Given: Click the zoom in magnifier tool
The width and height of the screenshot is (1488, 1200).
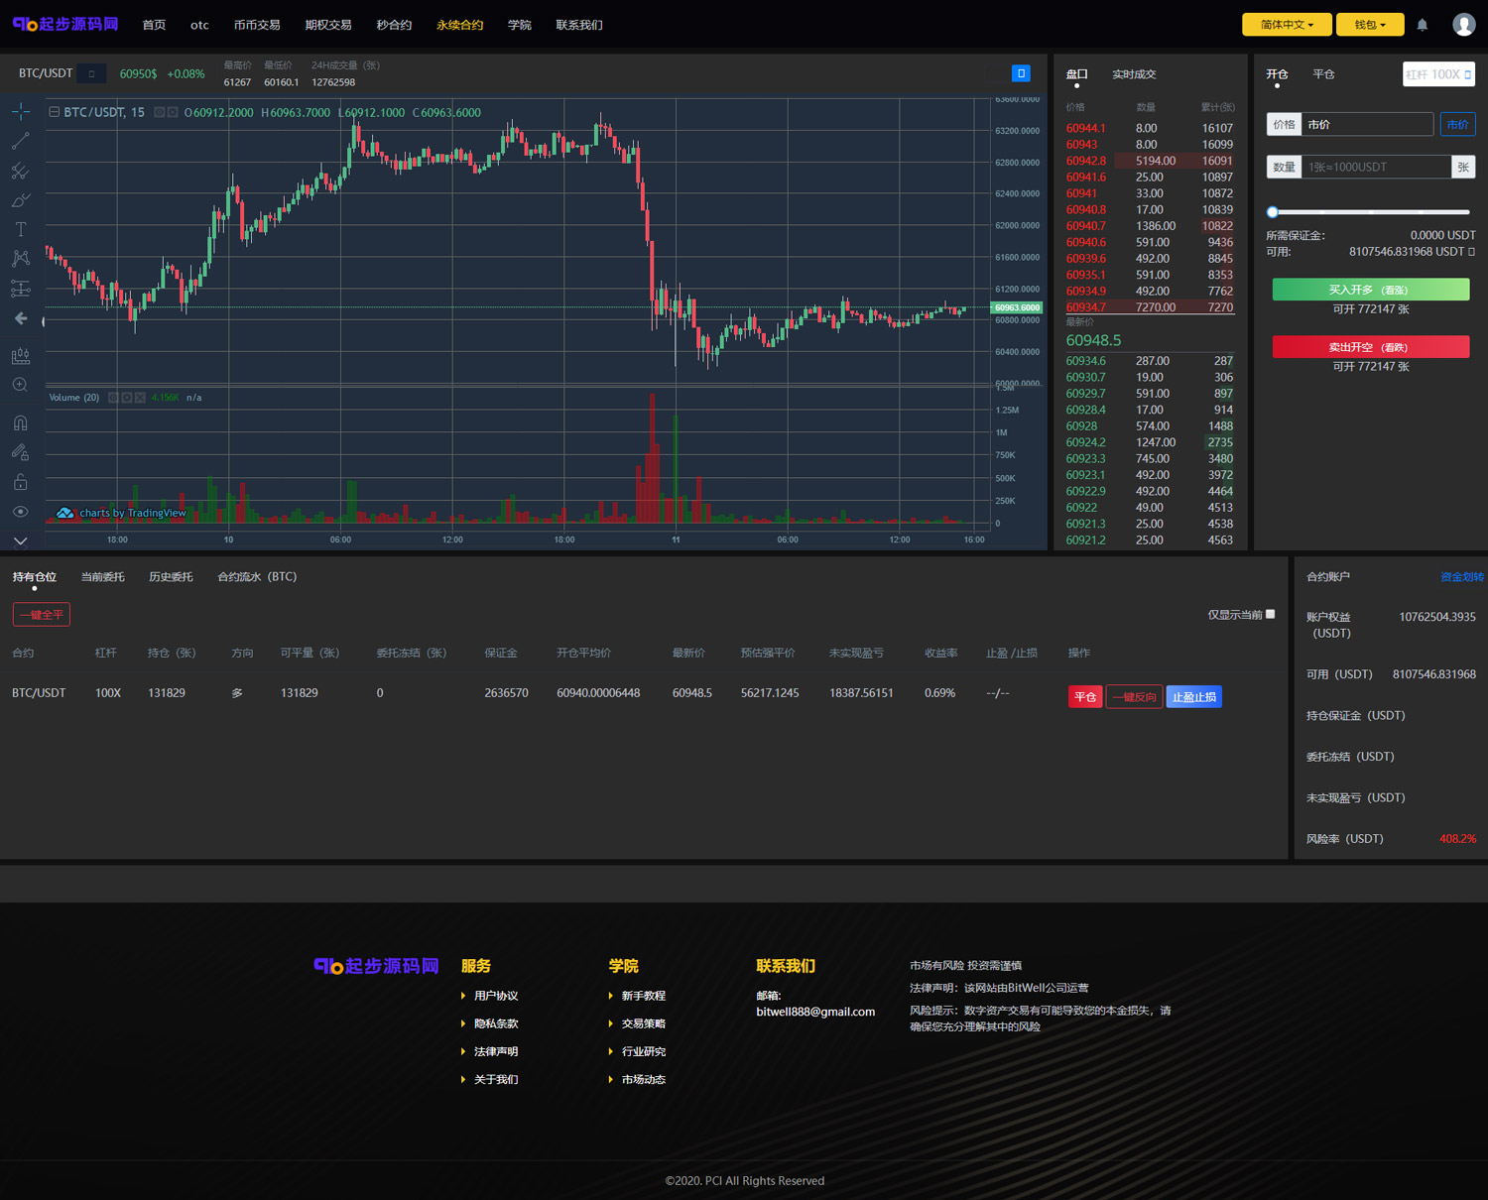Looking at the screenshot, I should [20, 385].
